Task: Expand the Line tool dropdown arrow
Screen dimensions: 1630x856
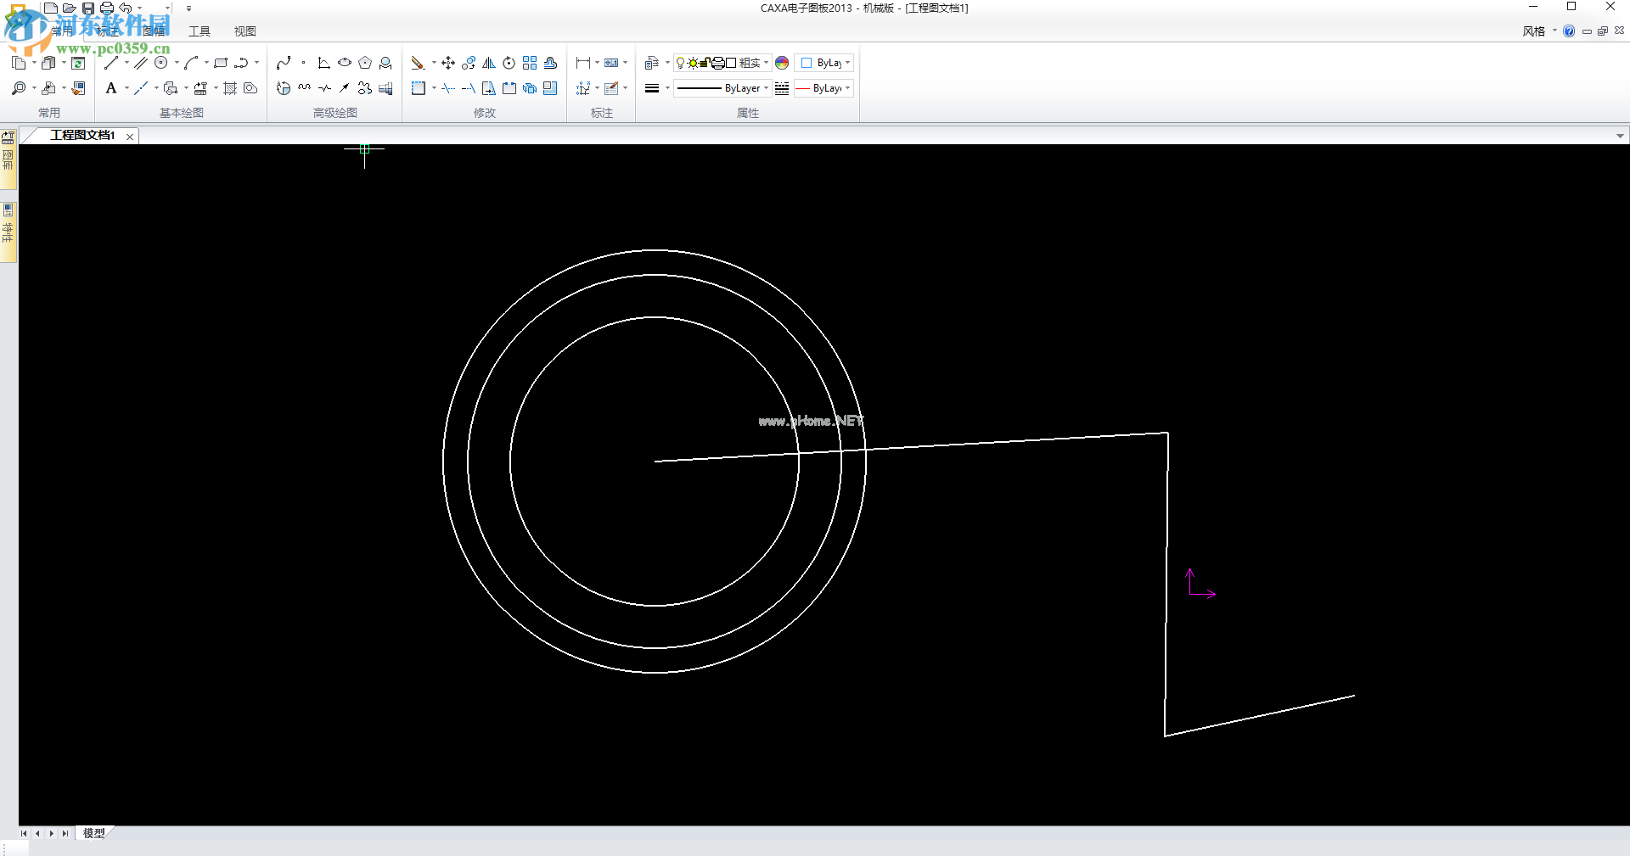Action: click(x=126, y=63)
